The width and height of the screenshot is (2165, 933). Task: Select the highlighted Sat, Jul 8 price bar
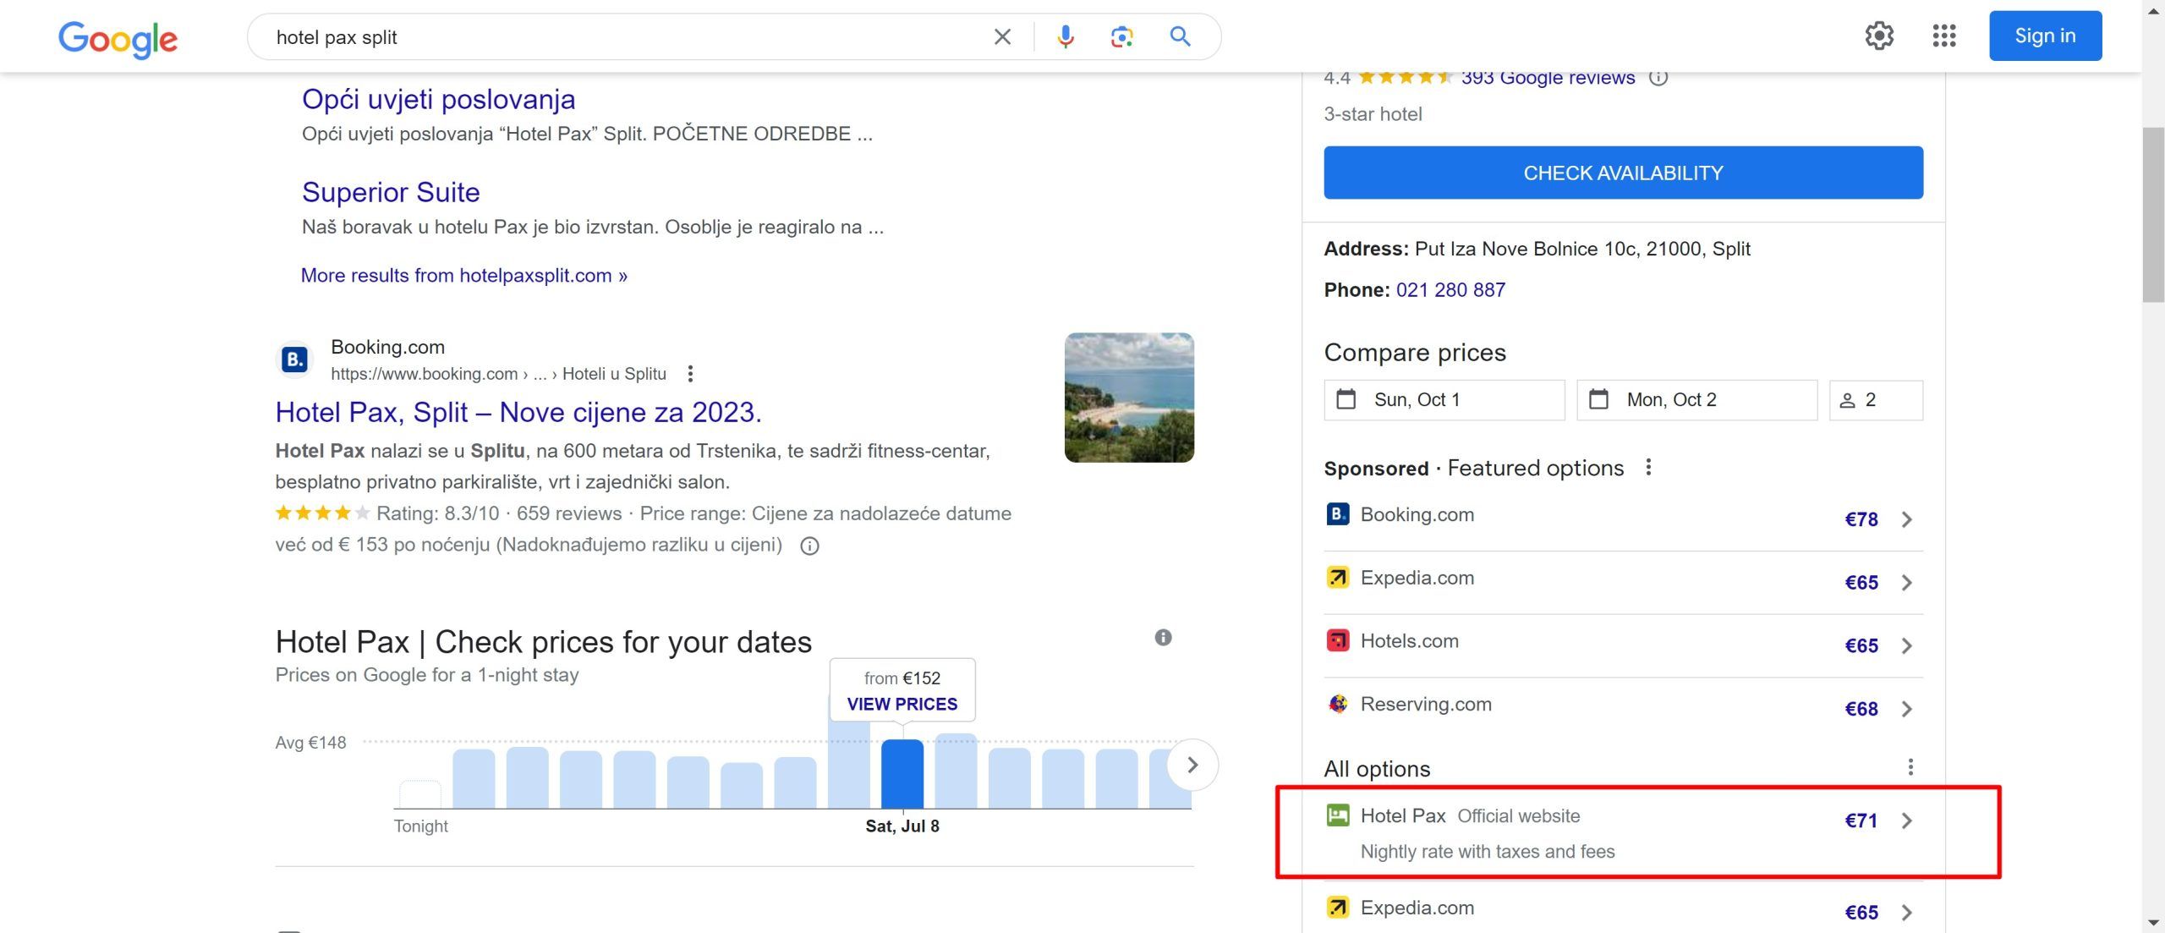click(902, 773)
